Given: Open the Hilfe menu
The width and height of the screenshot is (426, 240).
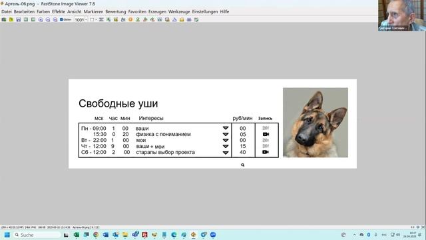Looking at the screenshot, I should coord(224,12).
